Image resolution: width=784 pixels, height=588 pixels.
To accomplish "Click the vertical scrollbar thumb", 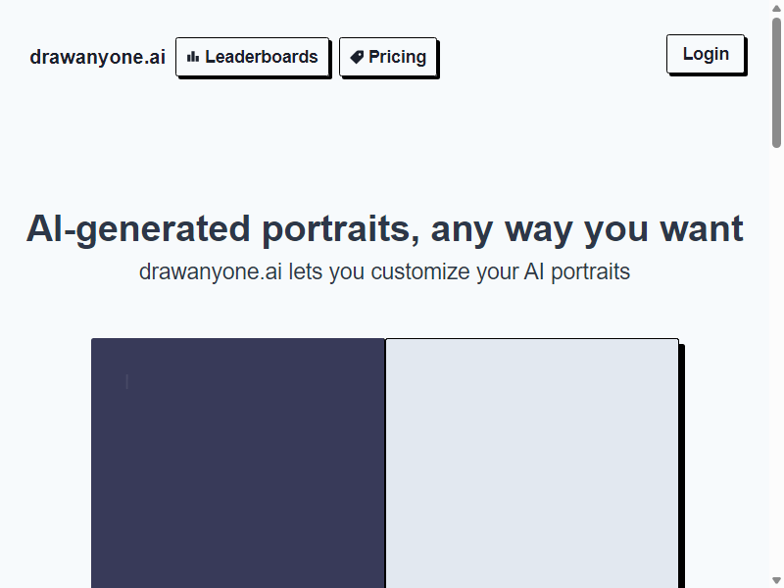I will pyautogui.click(x=776, y=82).
